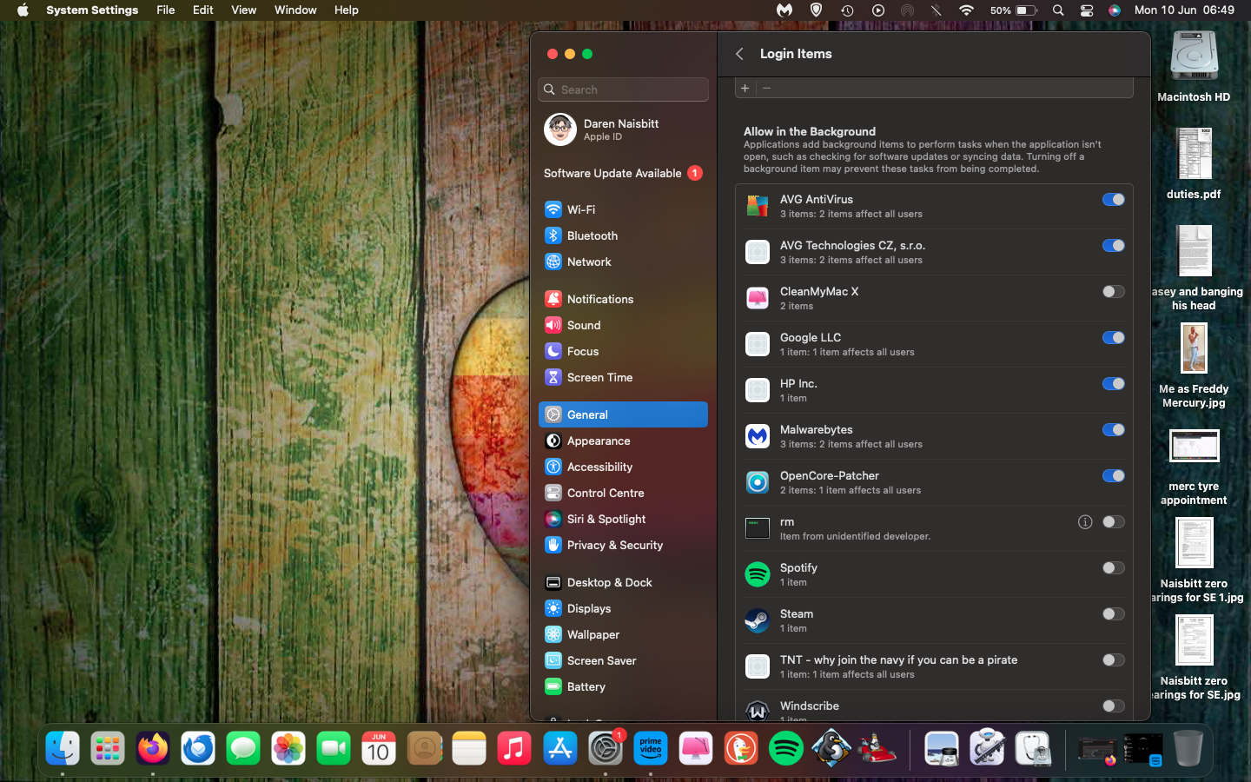The height and width of the screenshot is (782, 1251).
Task: Launch Firefox from the Dock
Action: pos(153,748)
